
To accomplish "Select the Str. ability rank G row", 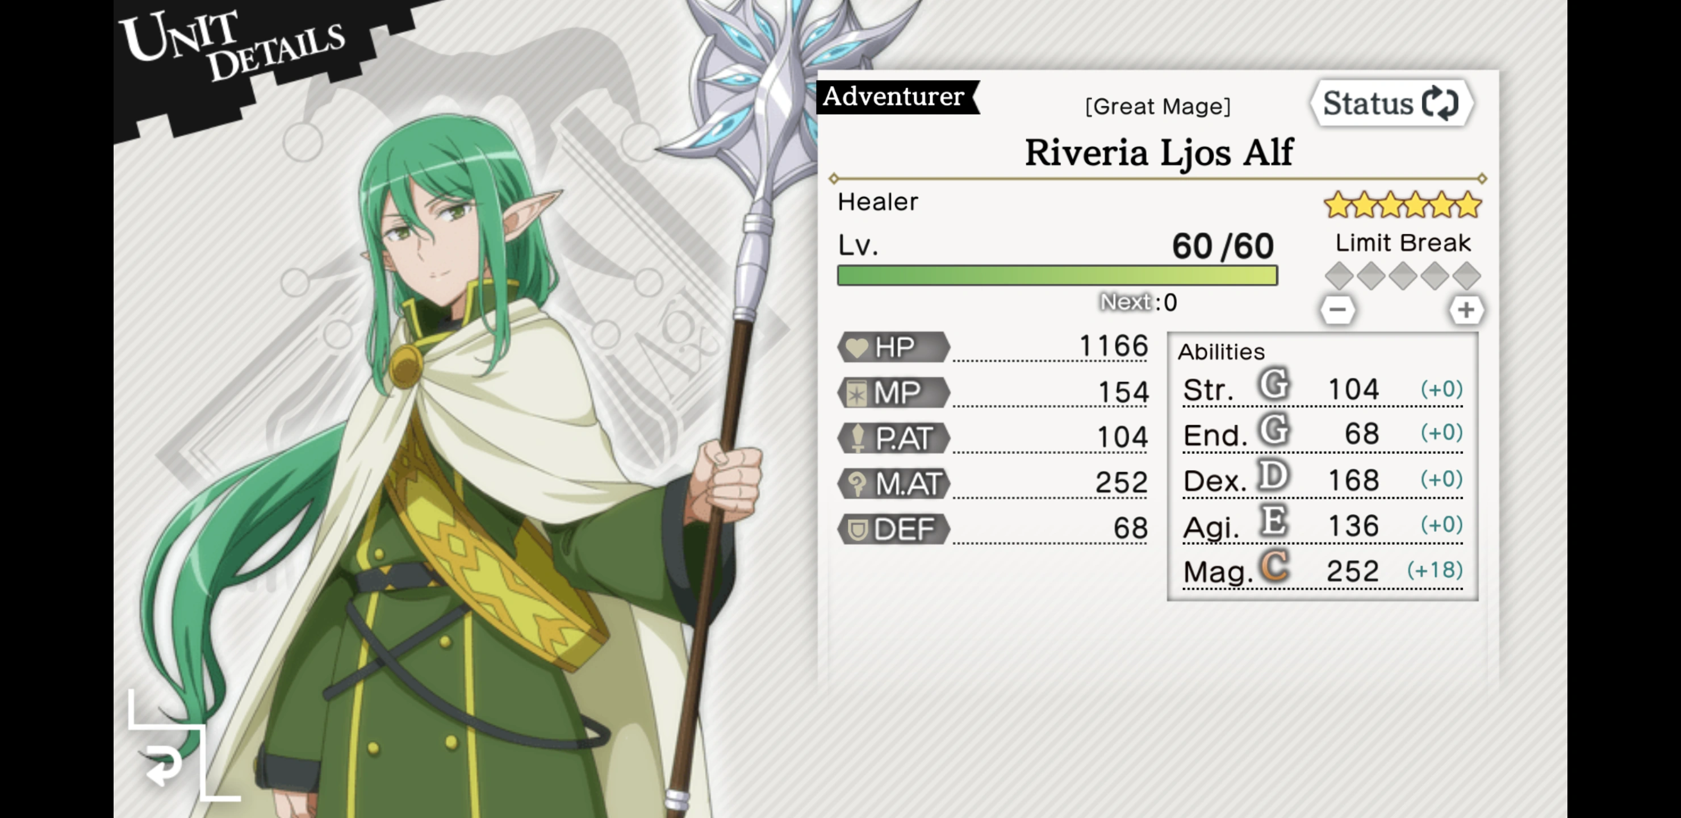I will point(1322,389).
